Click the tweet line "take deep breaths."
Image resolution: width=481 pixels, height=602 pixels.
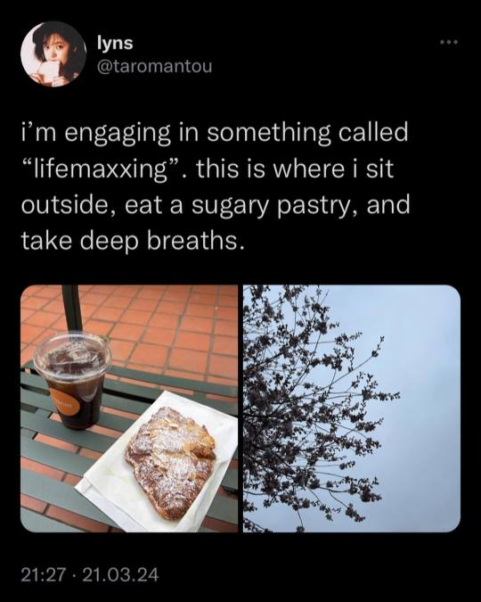pyautogui.click(x=133, y=241)
